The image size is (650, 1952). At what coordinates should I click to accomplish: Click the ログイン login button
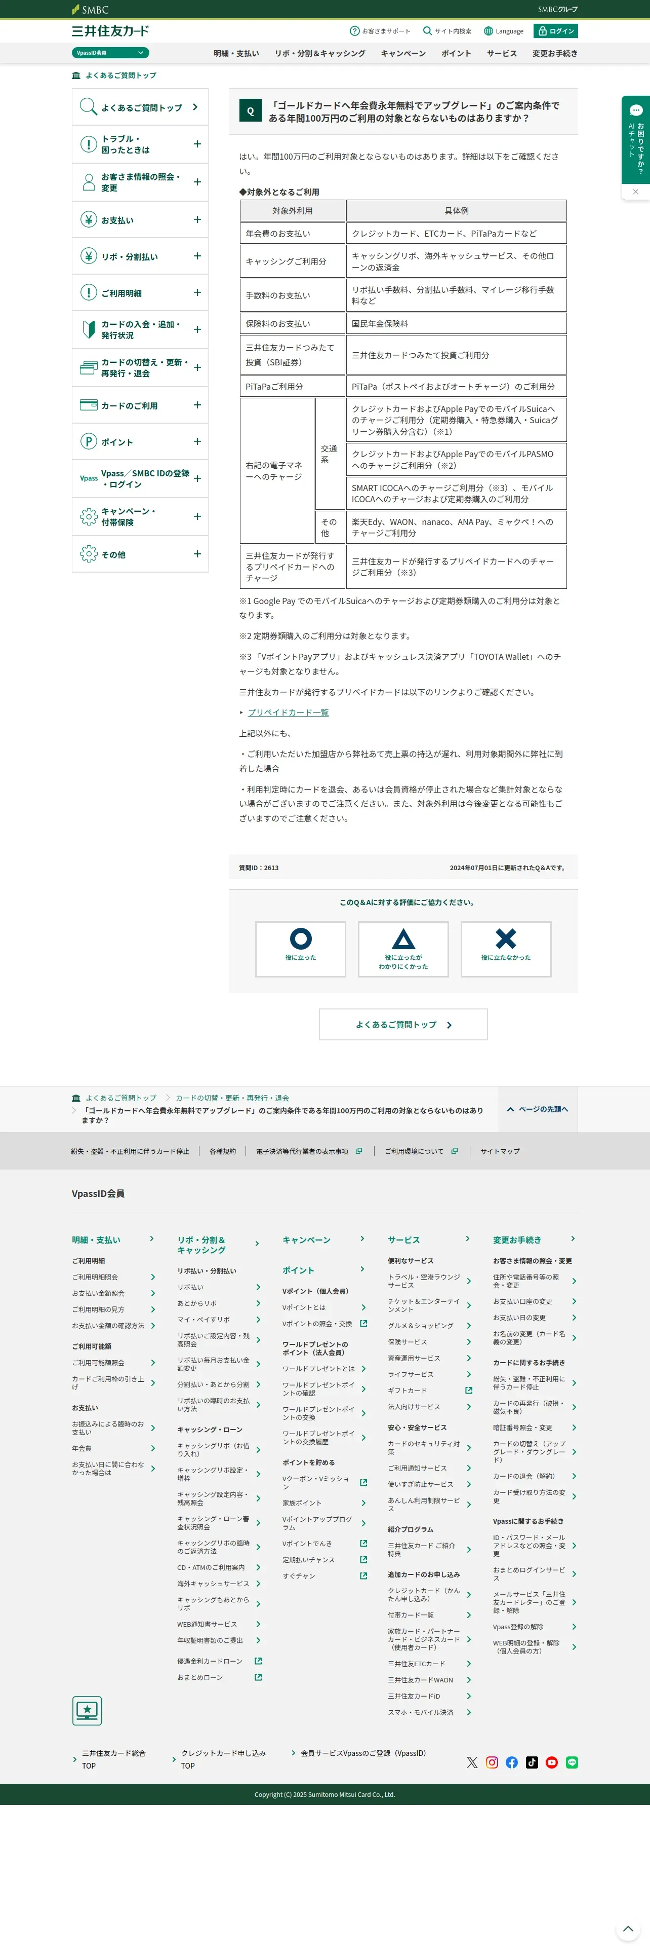point(555,31)
